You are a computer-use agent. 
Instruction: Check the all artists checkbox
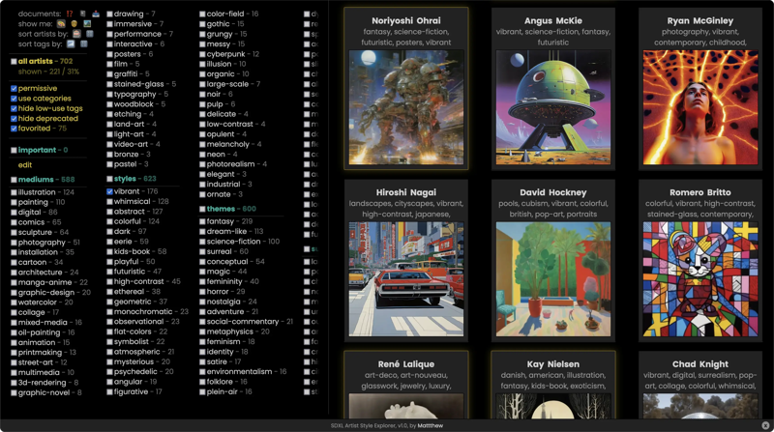point(14,62)
